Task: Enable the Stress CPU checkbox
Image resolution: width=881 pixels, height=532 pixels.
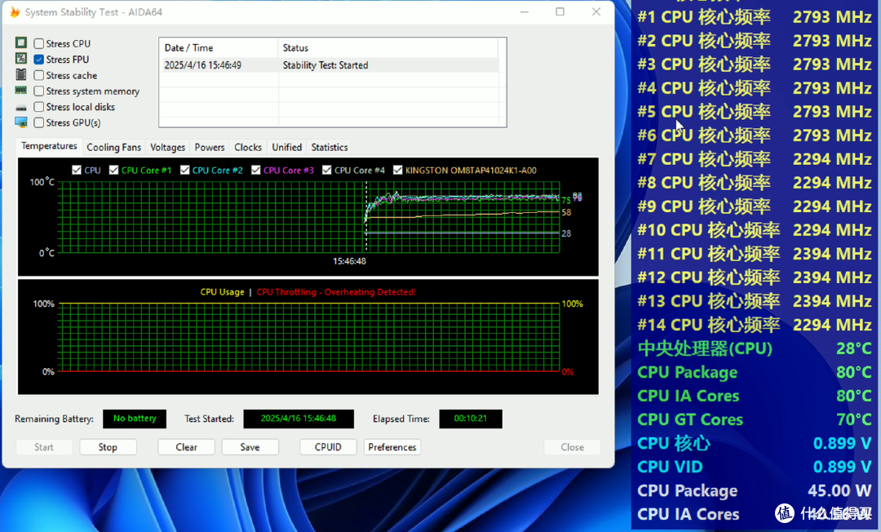Action: click(39, 43)
